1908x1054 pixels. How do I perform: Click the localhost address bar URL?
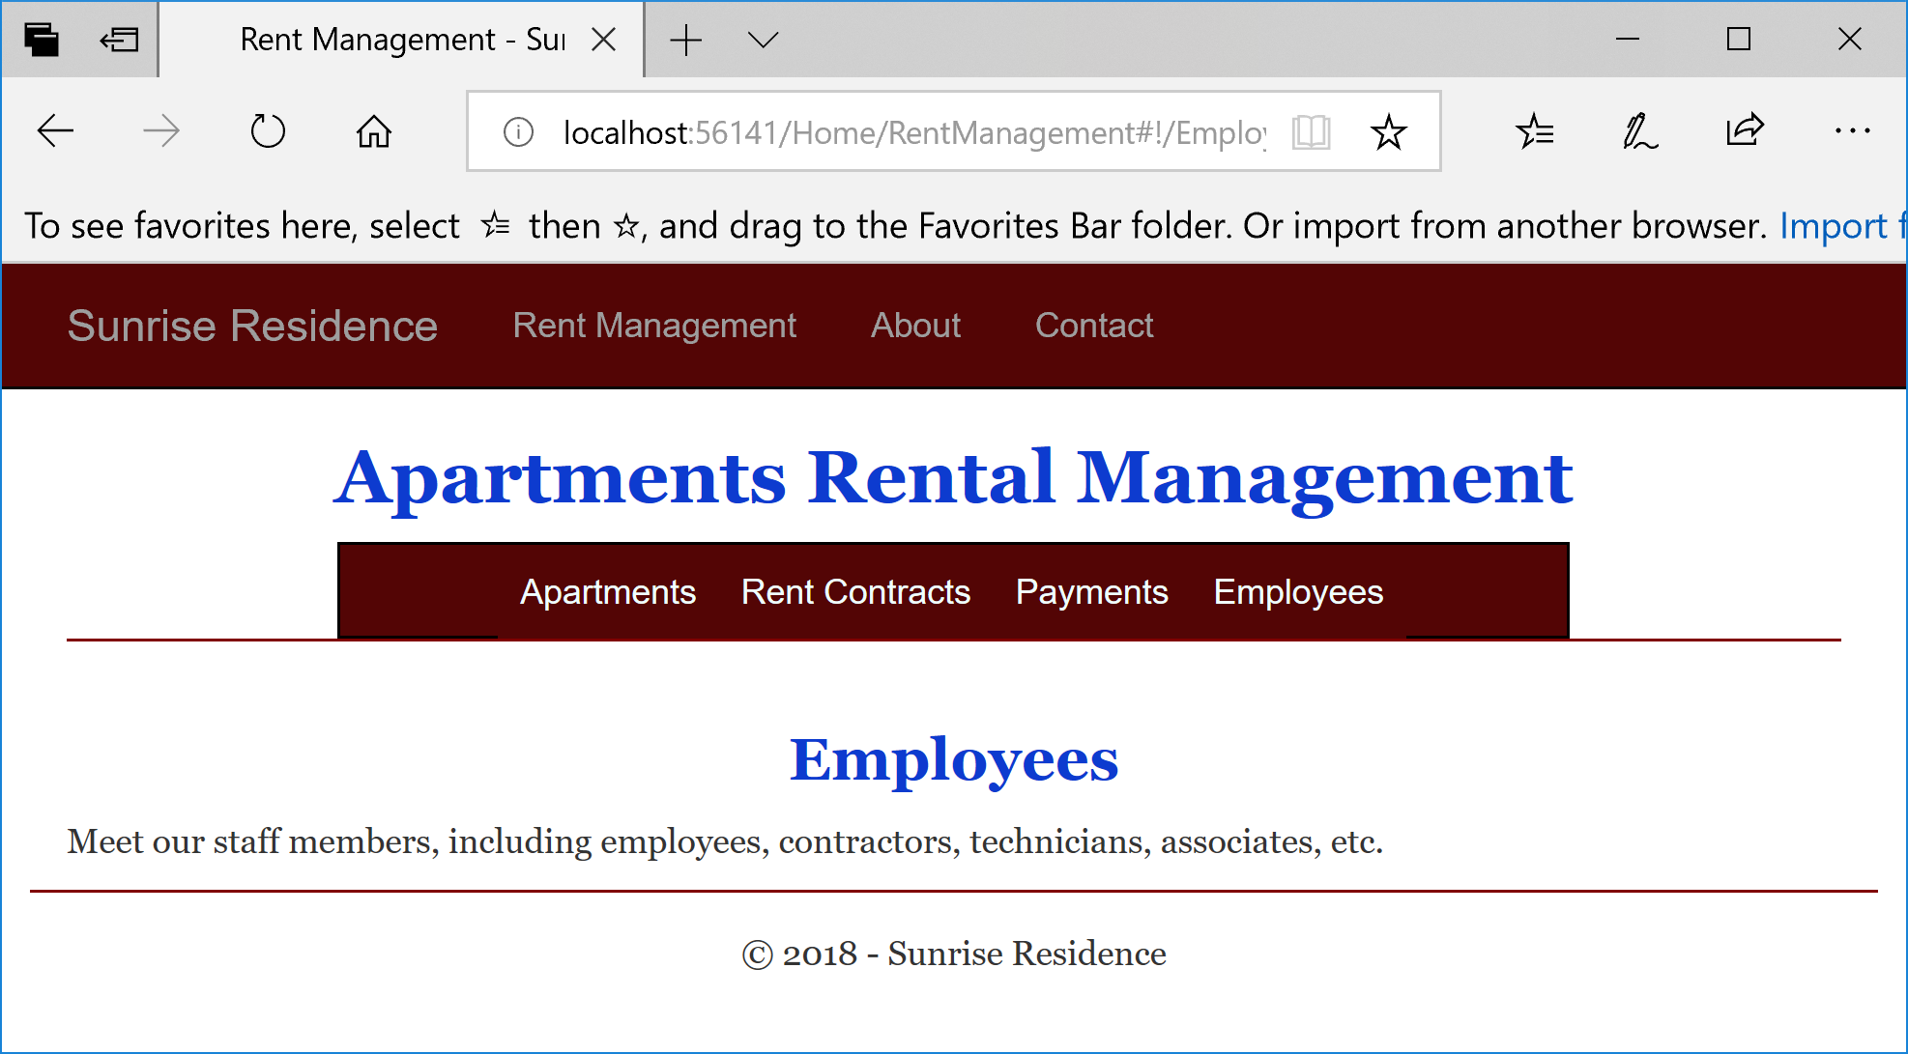914,132
